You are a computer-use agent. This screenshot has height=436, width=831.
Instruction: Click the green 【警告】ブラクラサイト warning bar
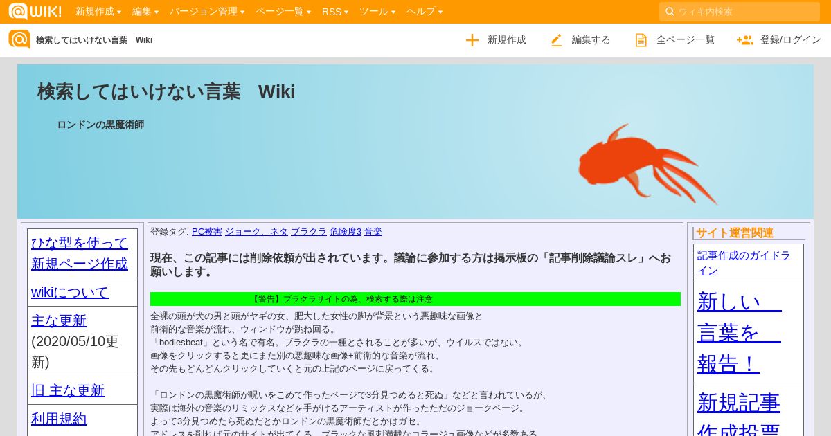(415, 299)
